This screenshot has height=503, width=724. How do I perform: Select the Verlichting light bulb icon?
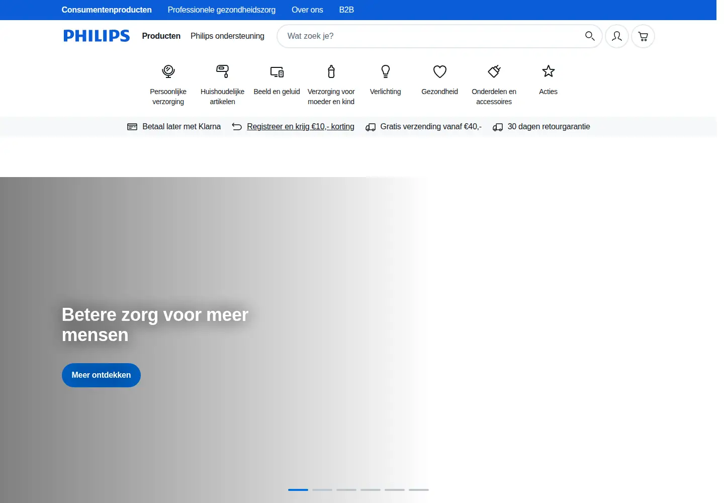point(386,71)
